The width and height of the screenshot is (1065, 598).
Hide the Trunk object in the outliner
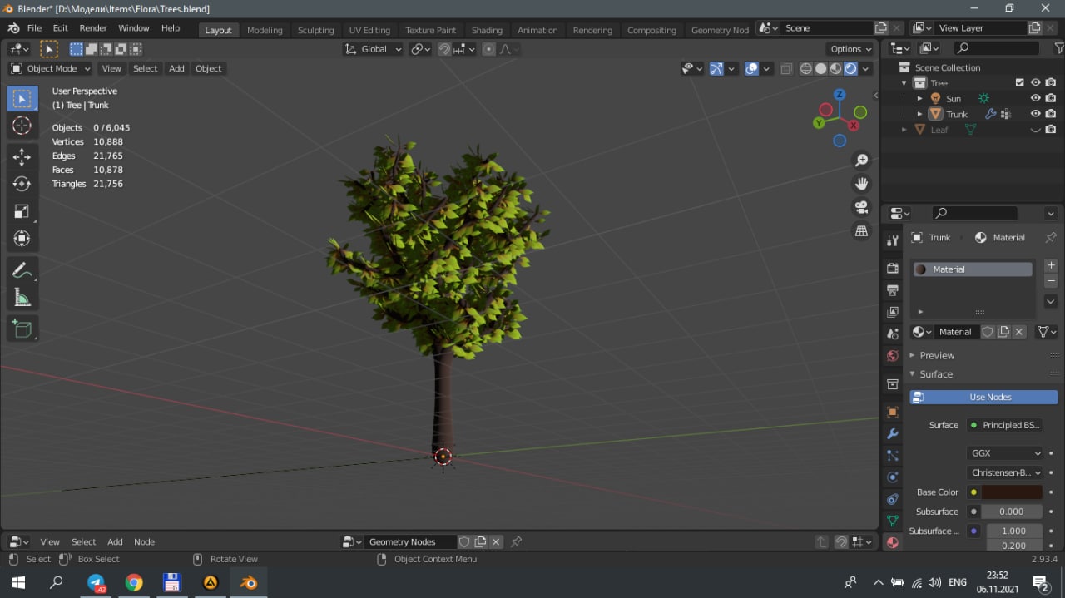[x=1036, y=114]
